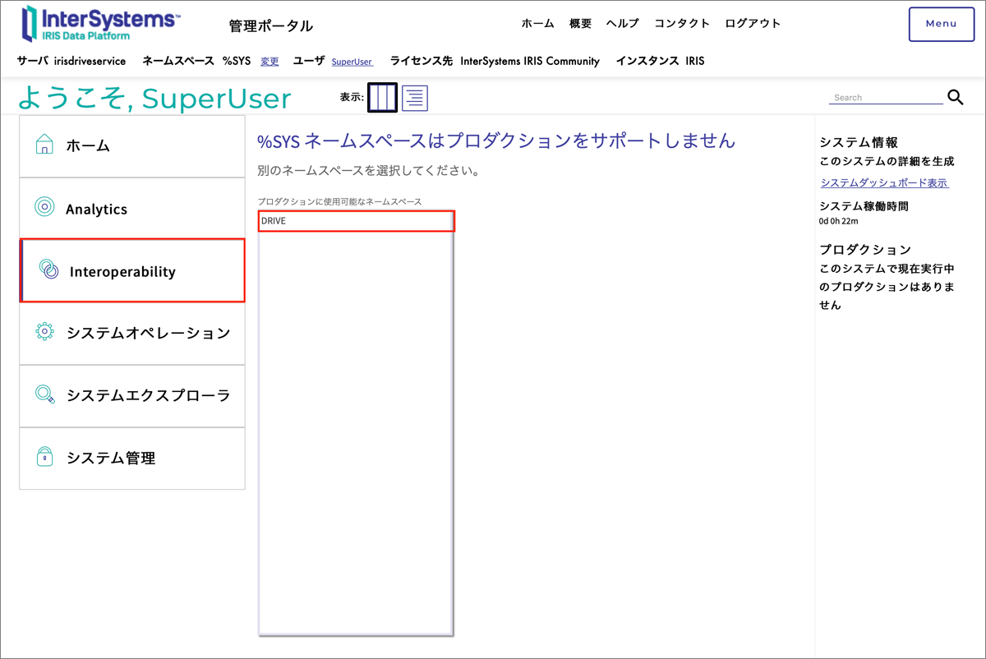Open the ヘルプ link

click(x=622, y=24)
